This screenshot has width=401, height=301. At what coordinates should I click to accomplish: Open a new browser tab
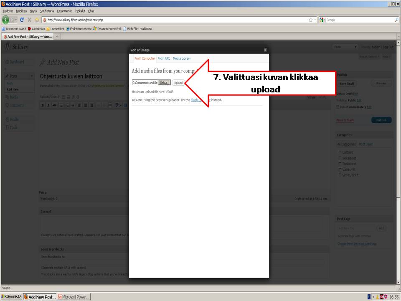[57, 36]
